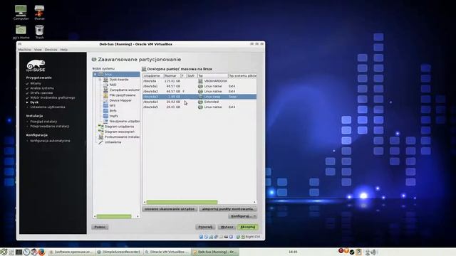Click the terminal launcher icon in the taskbar
Viewport: 456px width, 256px height.
19,252
